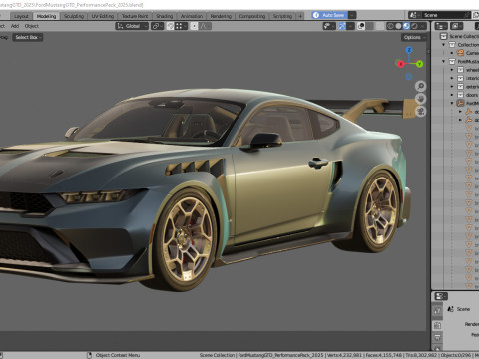Open the Options popover in viewport
The height and width of the screenshot is (359, 479).
click(x=414, y=37)
